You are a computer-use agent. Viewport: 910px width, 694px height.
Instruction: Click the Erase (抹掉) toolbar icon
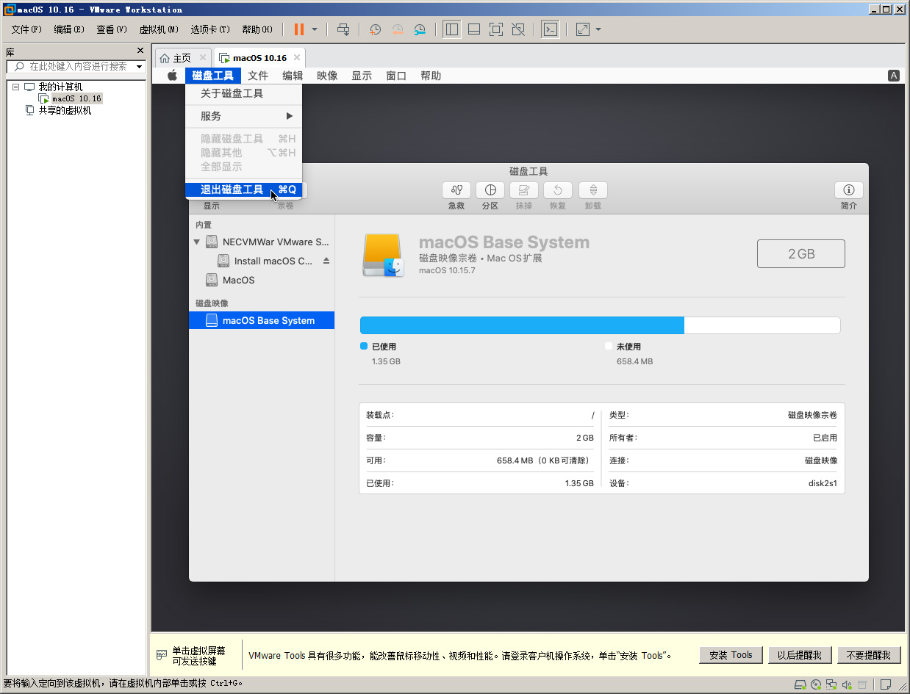pyautogui.click(x=524, y=190)
